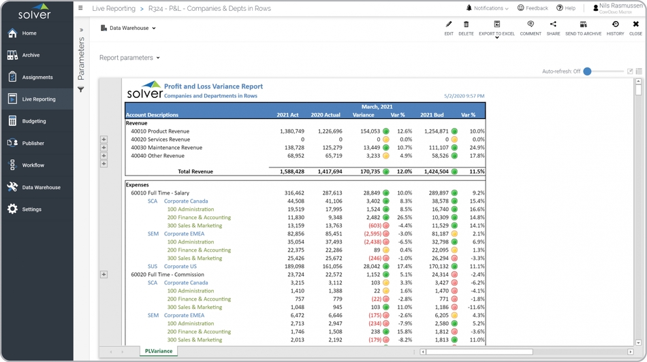This screenshot has width=647, height=362.
Task: Click the Edit pencil icon
Action: click(x=448, y=24)
